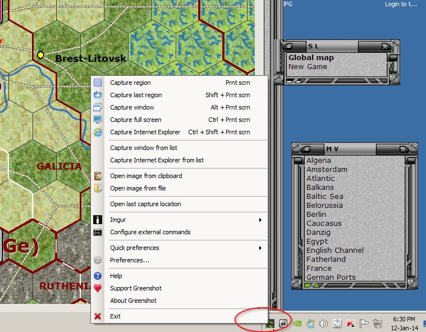Select Capture region menu entry
The height and width of the screenshot is (332, 426).
pyautogui.click(x=179, y=83)
